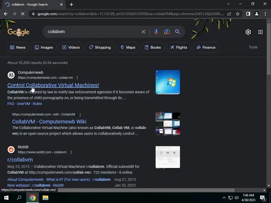Switch to Images results

click(44, 47)
